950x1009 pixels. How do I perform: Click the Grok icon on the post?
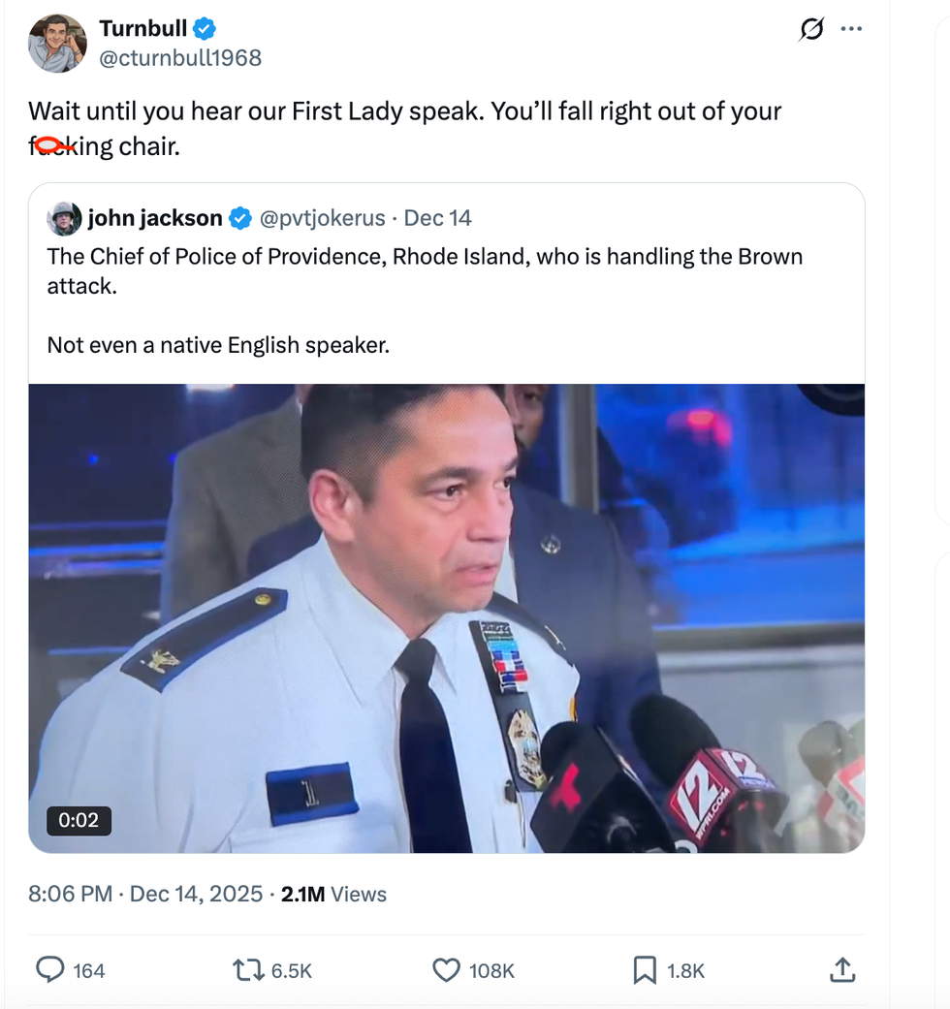810,29
